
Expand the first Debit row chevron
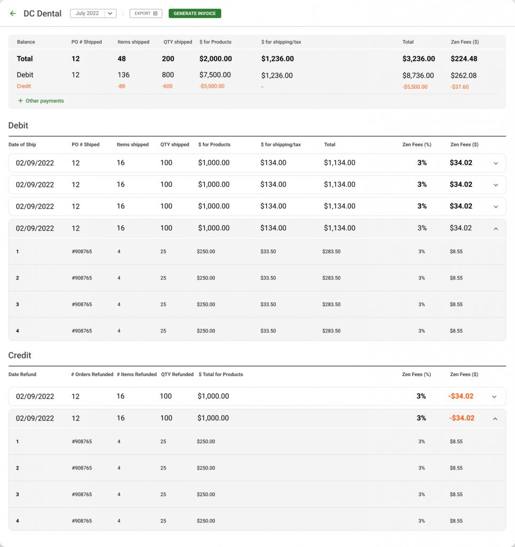[x=495, y=163]
